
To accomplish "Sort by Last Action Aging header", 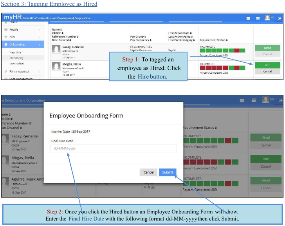I will [180, 36].
